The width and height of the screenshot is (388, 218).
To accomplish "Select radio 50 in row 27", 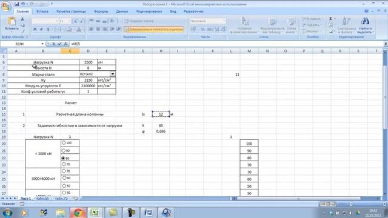I will pos(64,193).
